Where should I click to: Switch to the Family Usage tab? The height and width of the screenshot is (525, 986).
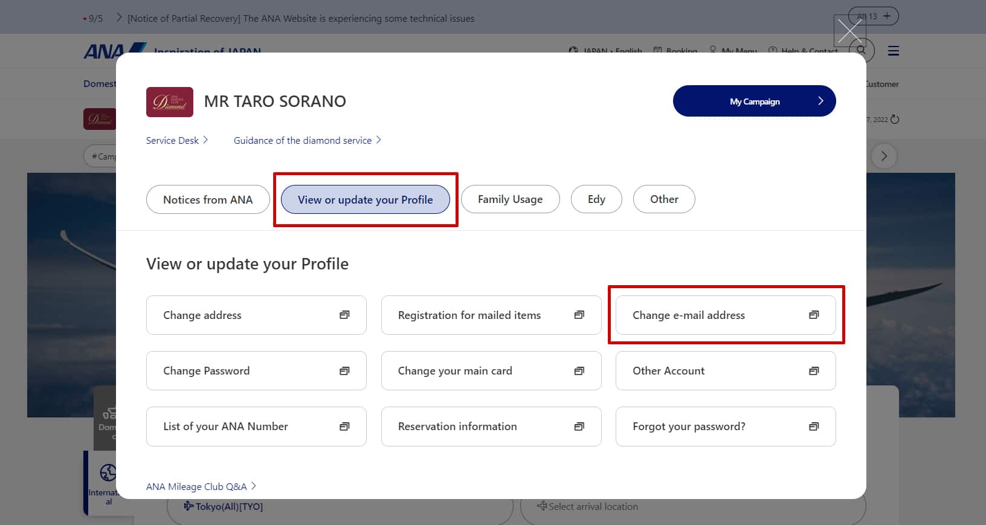coord(510,199)
